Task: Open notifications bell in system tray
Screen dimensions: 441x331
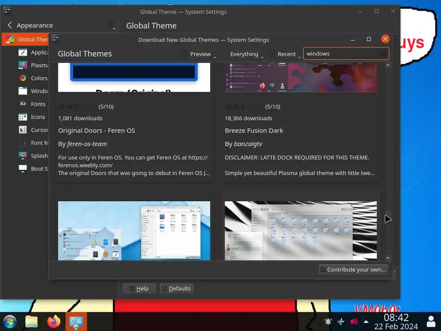Action: pos(328,322)
